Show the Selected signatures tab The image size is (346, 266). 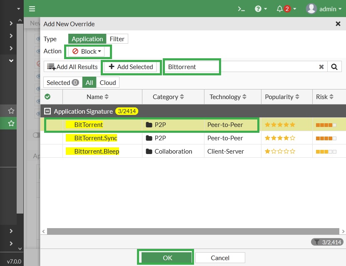[63, 82]
